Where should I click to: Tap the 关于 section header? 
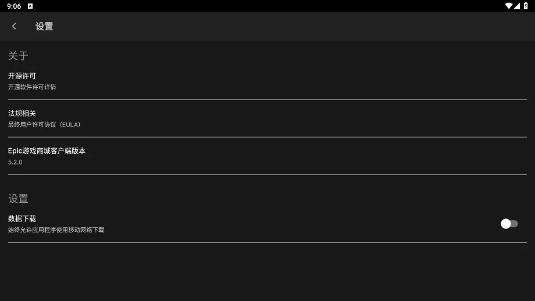click(18, 56)
